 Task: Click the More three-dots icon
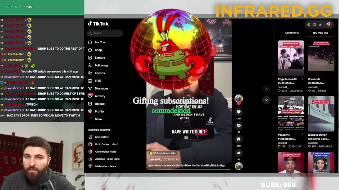click(90, 119)
